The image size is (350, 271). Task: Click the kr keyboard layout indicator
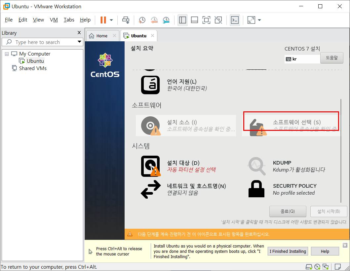(302, 59)
